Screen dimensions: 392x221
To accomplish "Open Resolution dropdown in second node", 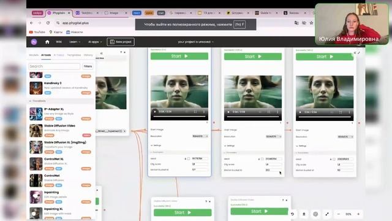I will point(274,136).
